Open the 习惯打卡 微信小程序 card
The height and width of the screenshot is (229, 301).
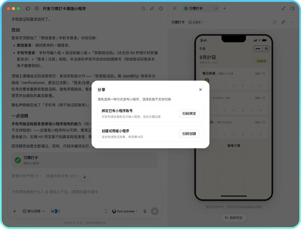[x=85, y=160]
